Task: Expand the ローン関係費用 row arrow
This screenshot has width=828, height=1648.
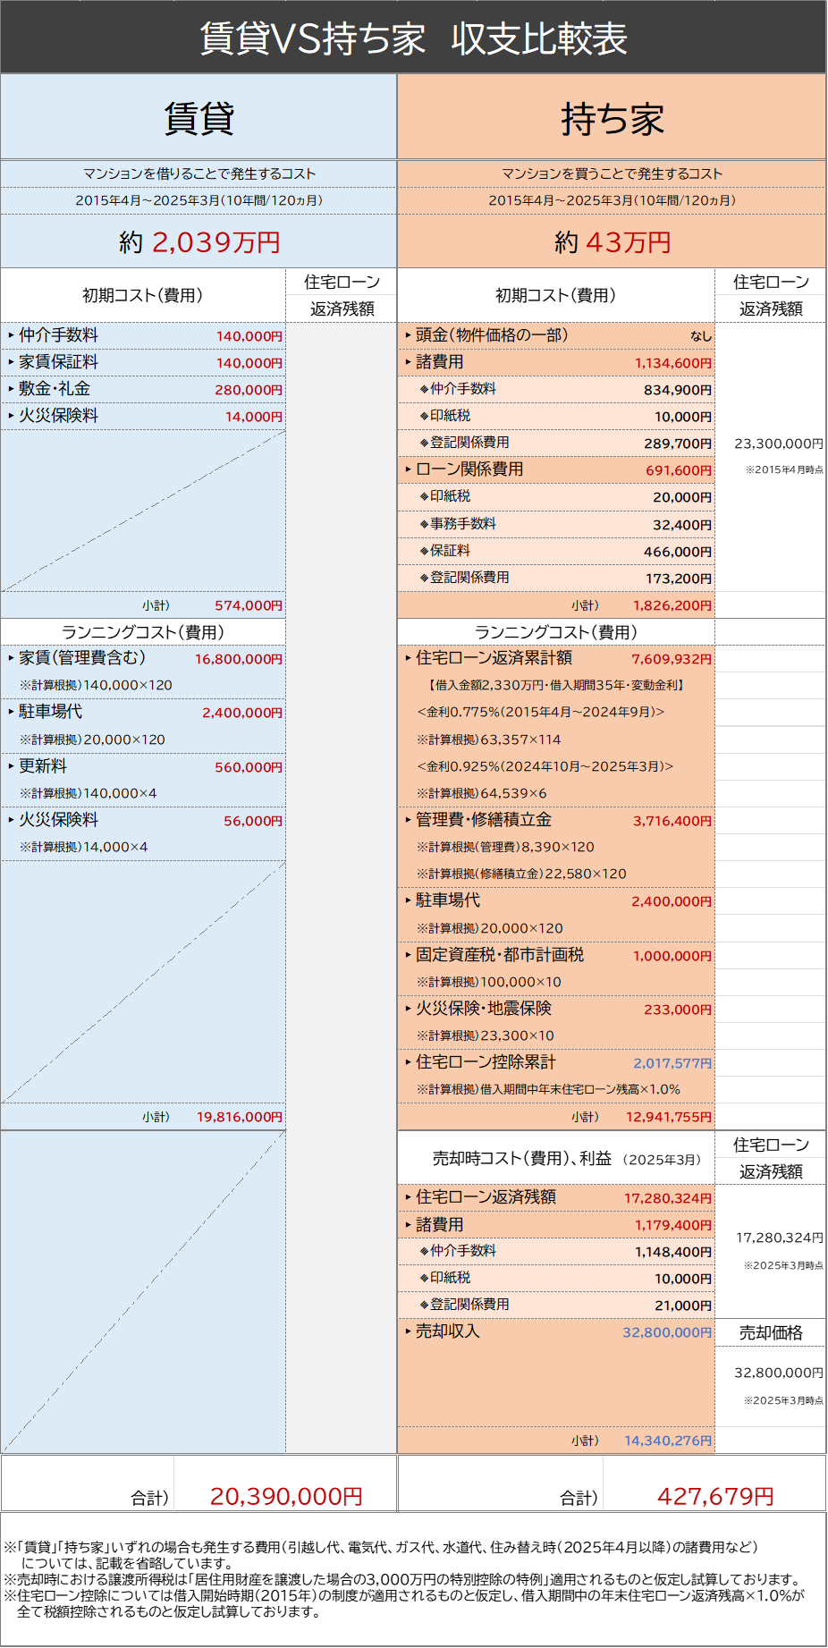Action: tap(408, 469)
